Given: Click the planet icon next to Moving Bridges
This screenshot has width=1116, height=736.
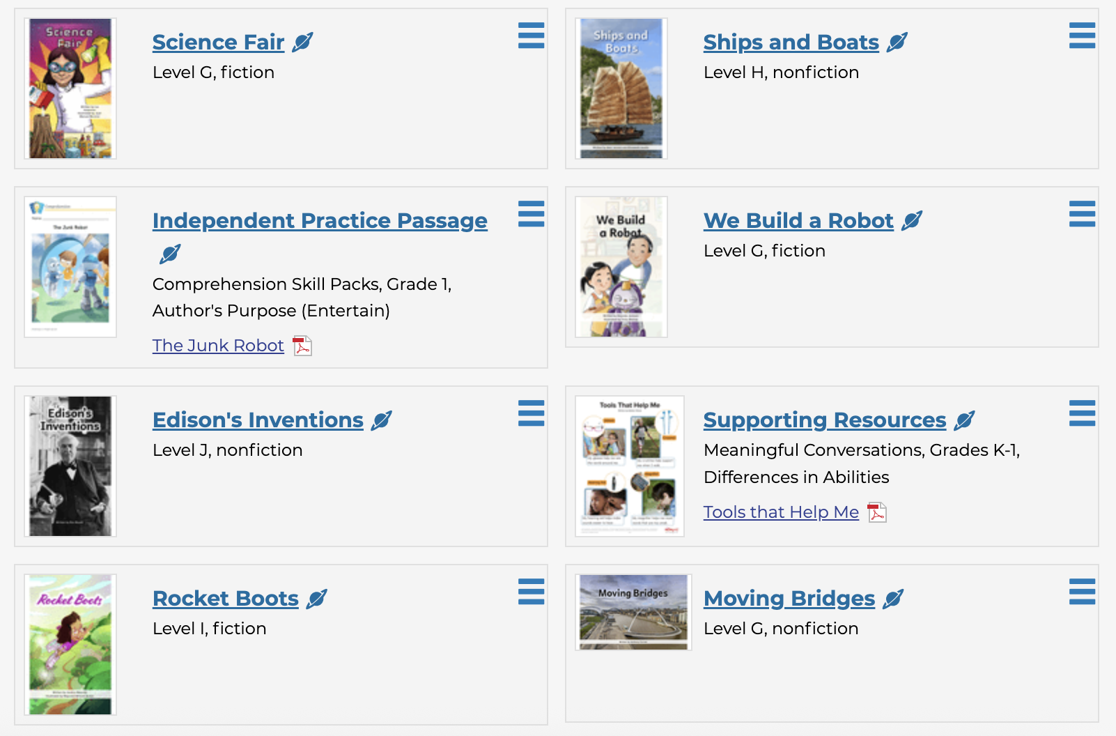Looking at the screenshot, I should pos(893,599).
